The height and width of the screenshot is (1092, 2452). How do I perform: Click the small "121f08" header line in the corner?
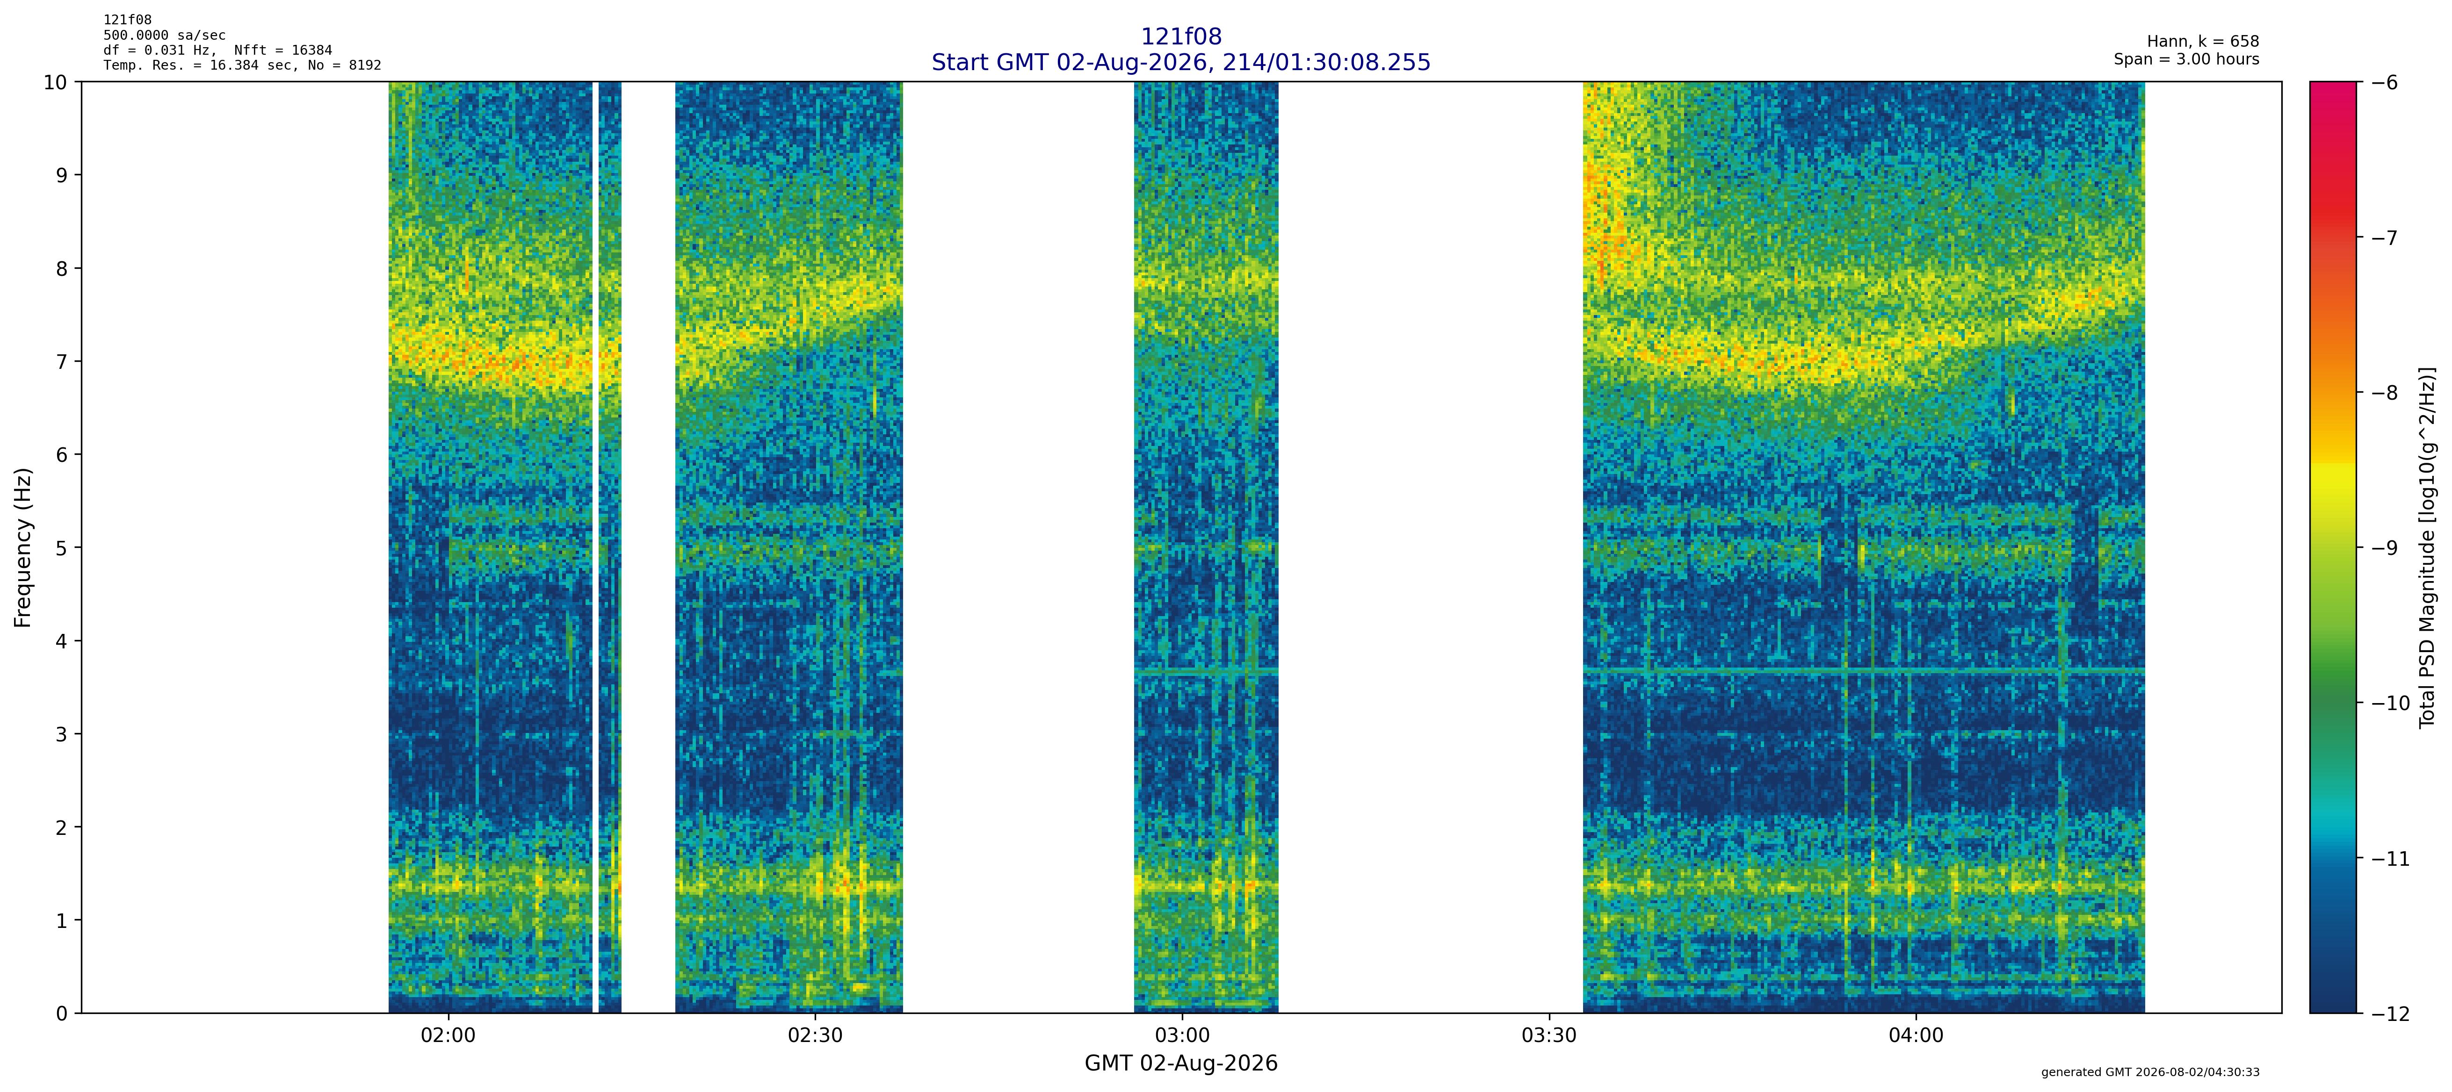[128, 20]
